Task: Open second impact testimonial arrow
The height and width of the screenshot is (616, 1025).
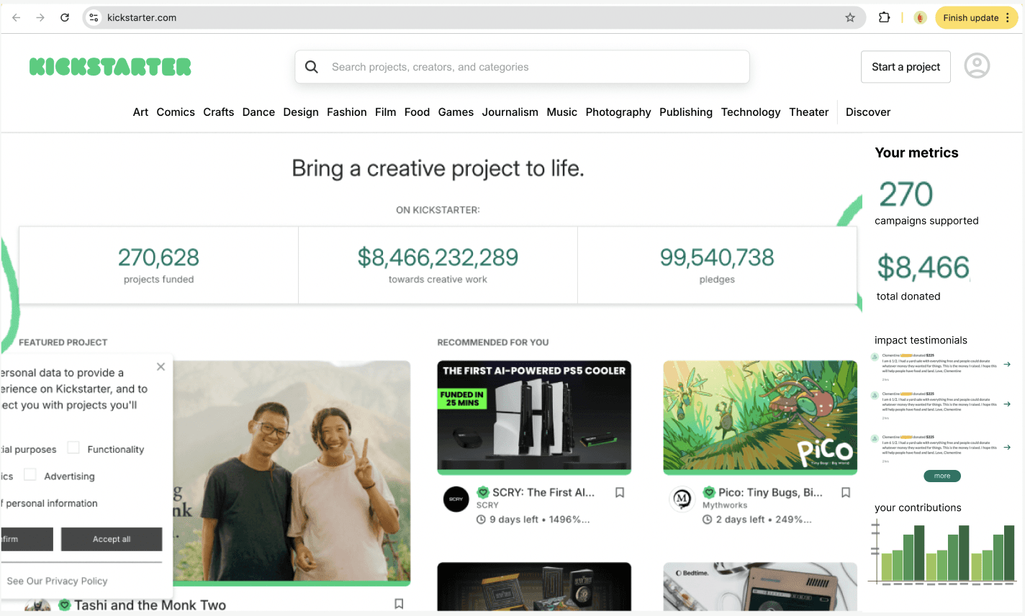Action: pos(1007,404)
